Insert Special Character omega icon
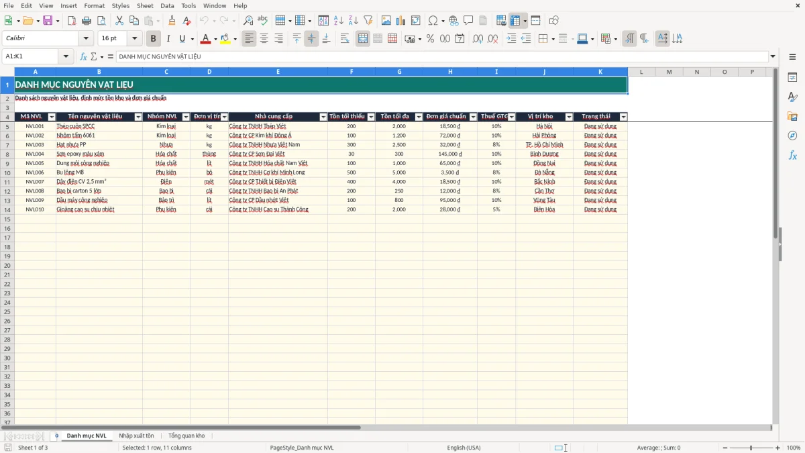Image resolution: width=805 pixels, height=453 pixels. pos(433,21)
